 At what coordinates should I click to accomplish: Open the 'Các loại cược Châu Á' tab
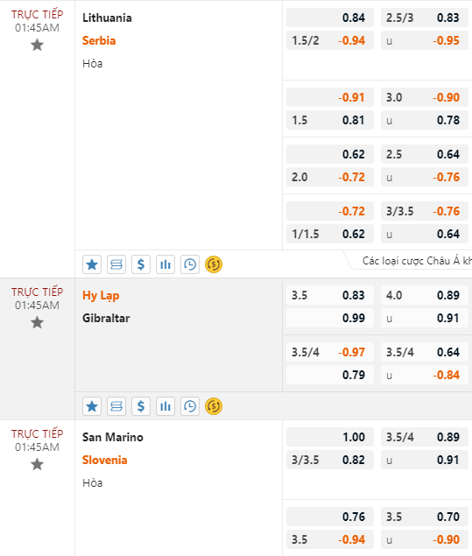(x=412, y=261)
